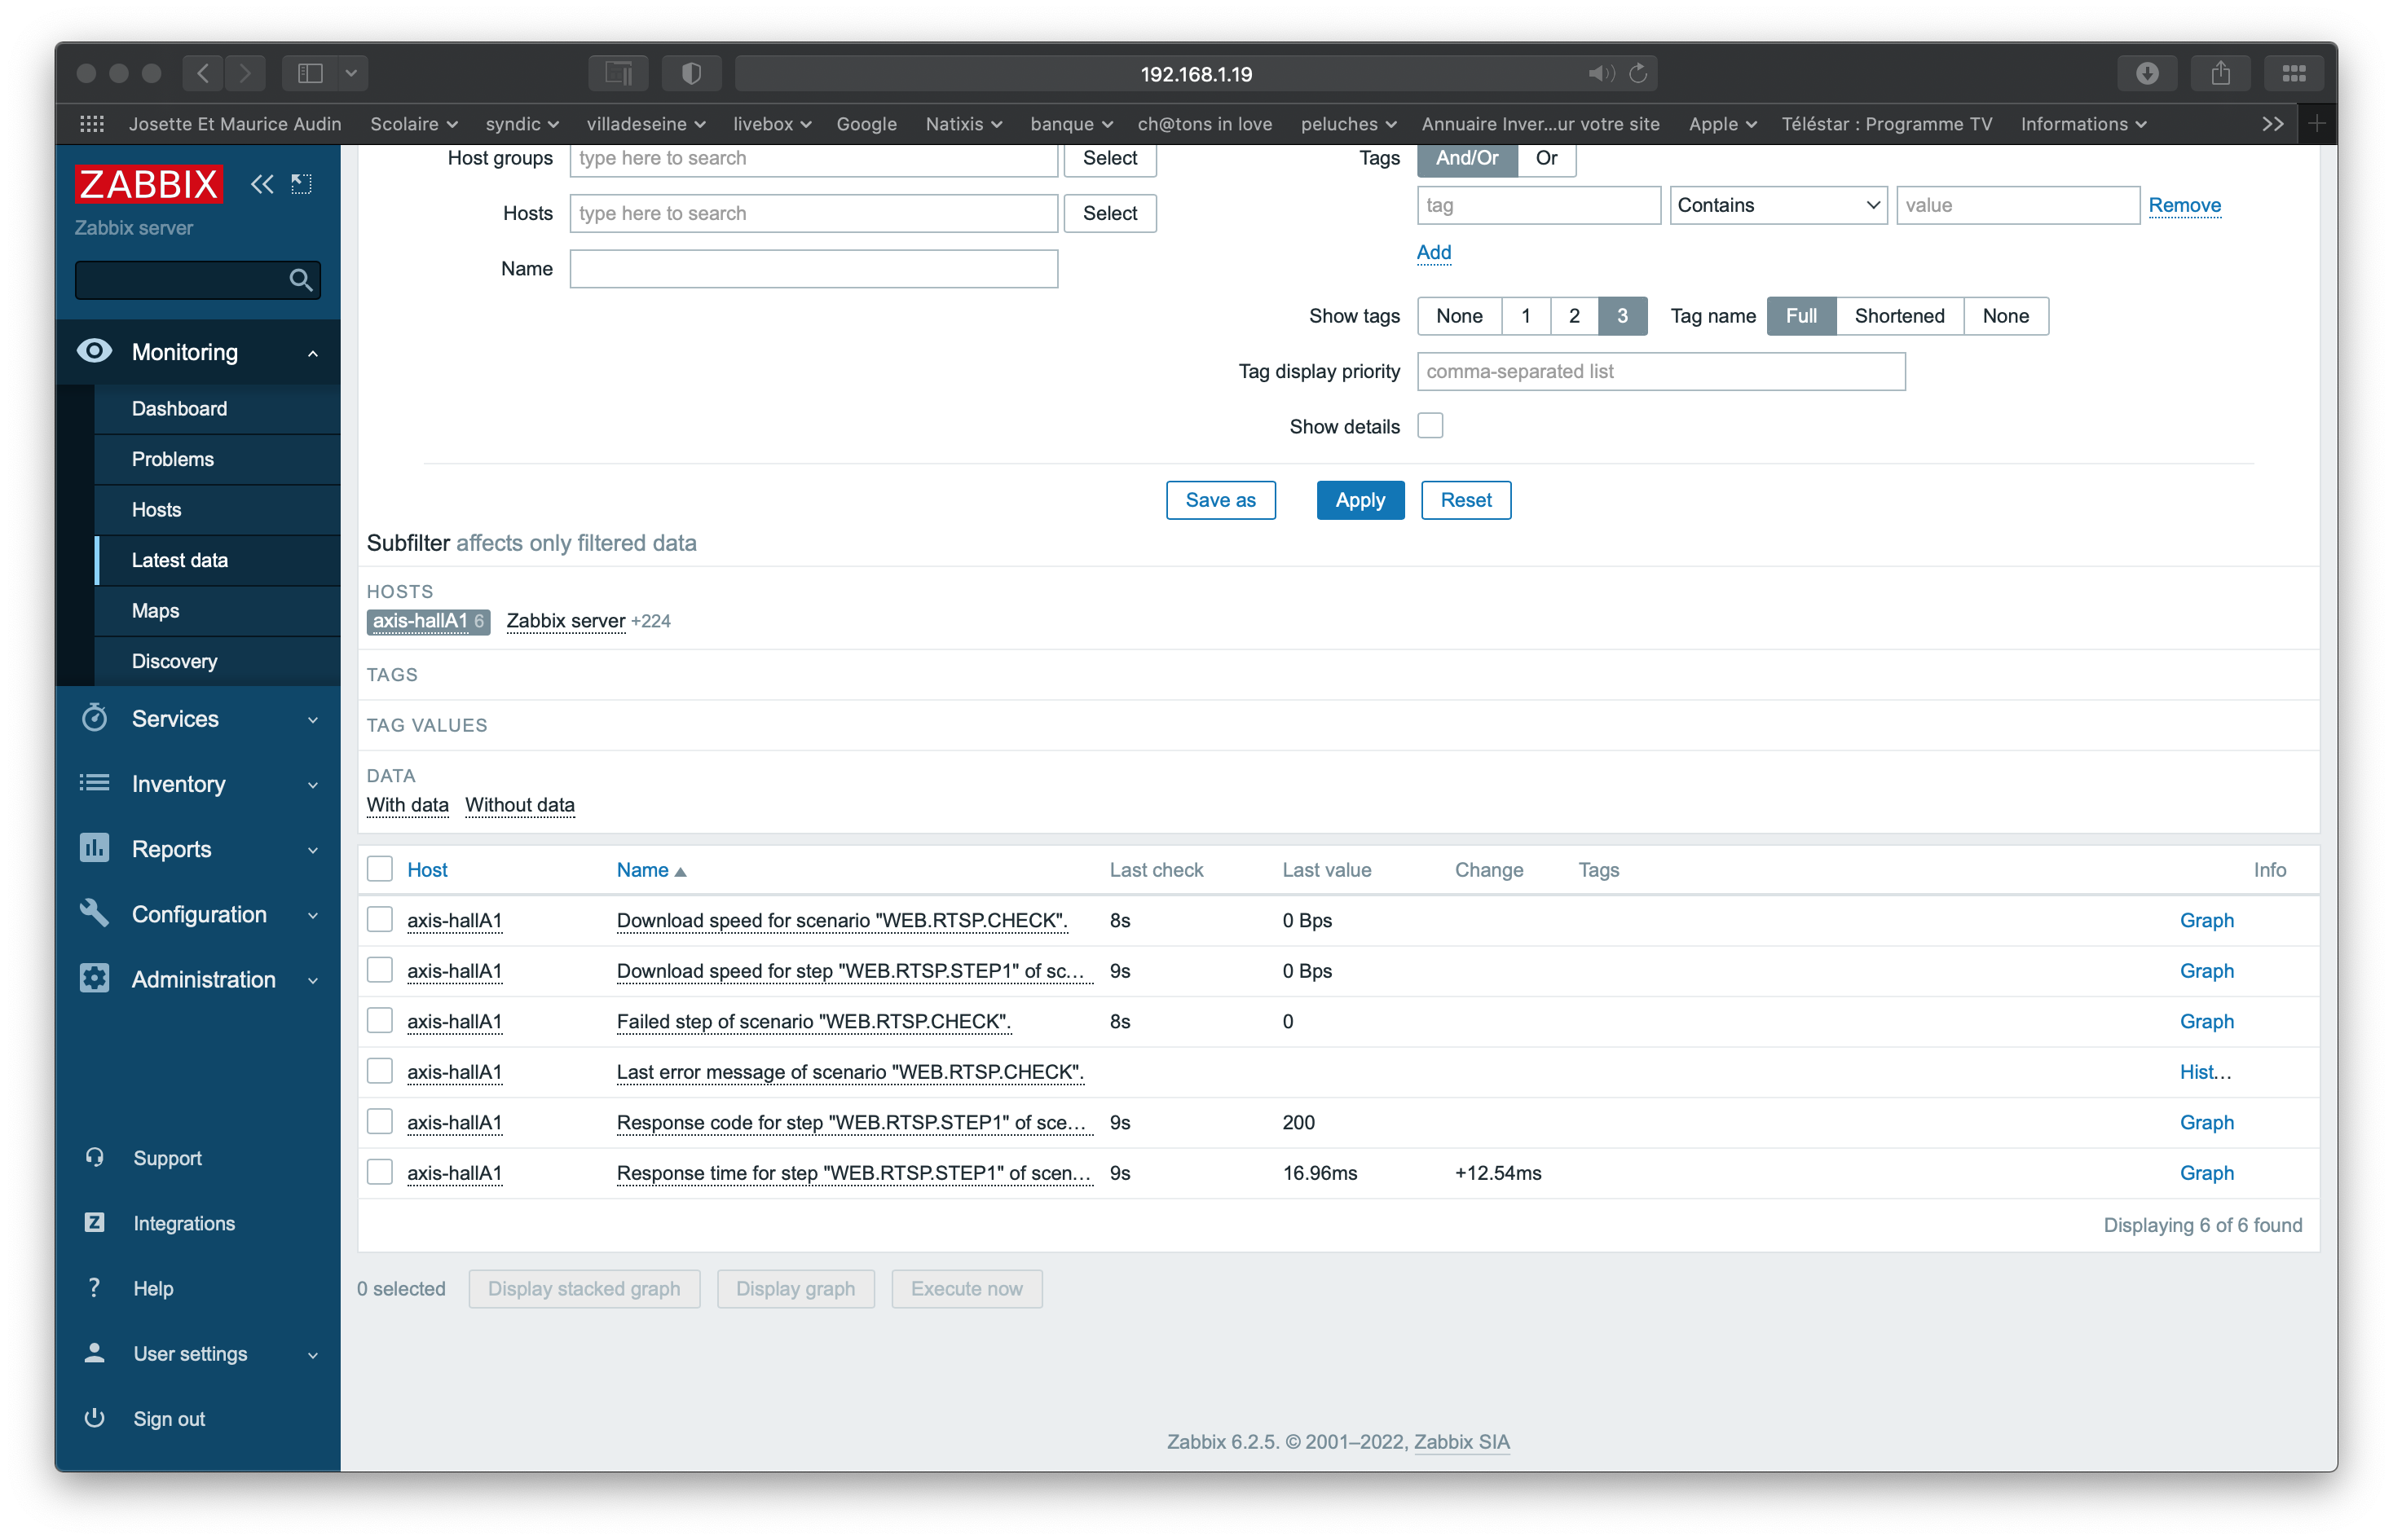This screenshot has height=1540, width=2393.
Task: Click the Reports bar-chart icon
Action: pyautogui.click(x=94, y=848)
